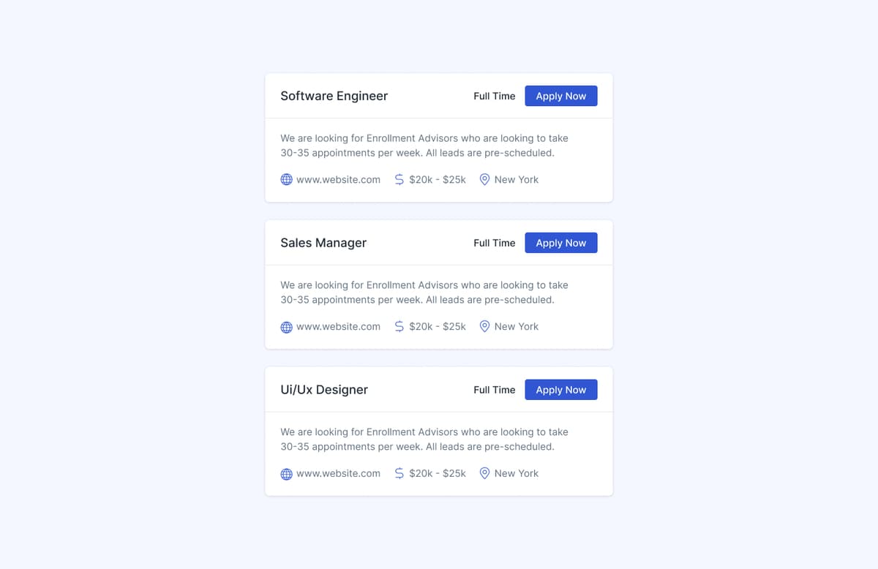Select the Sales Manager job title
878x569 pixels.
pos(323,244)
